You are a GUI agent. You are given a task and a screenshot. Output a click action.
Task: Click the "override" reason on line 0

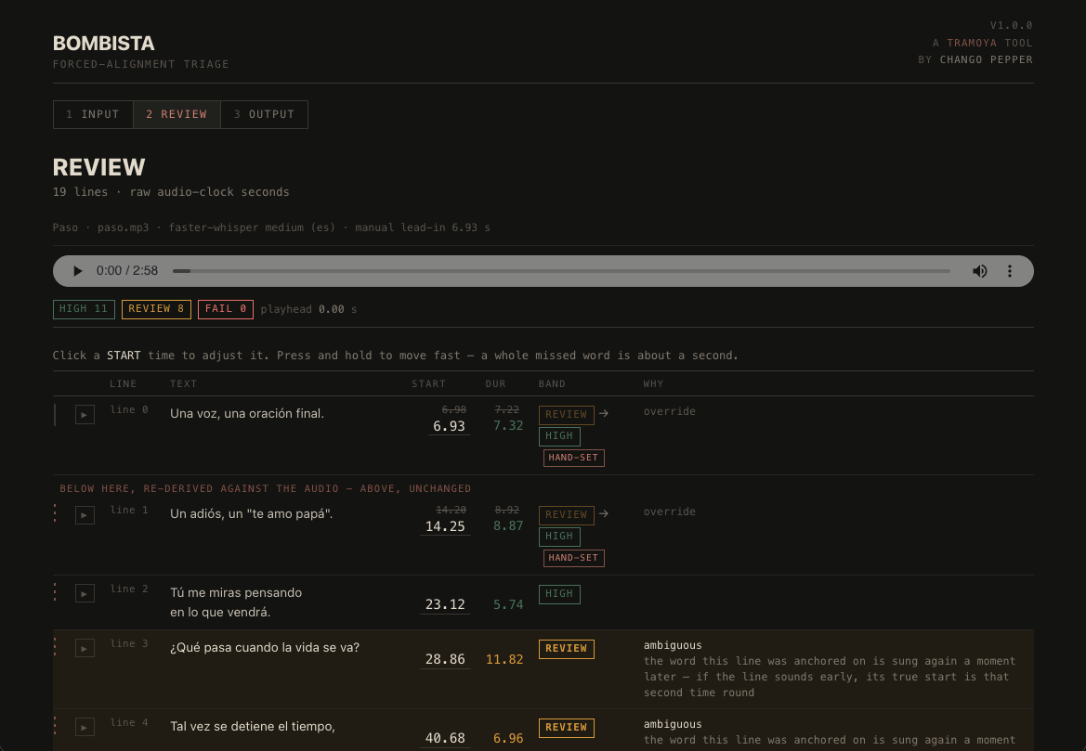670,411
